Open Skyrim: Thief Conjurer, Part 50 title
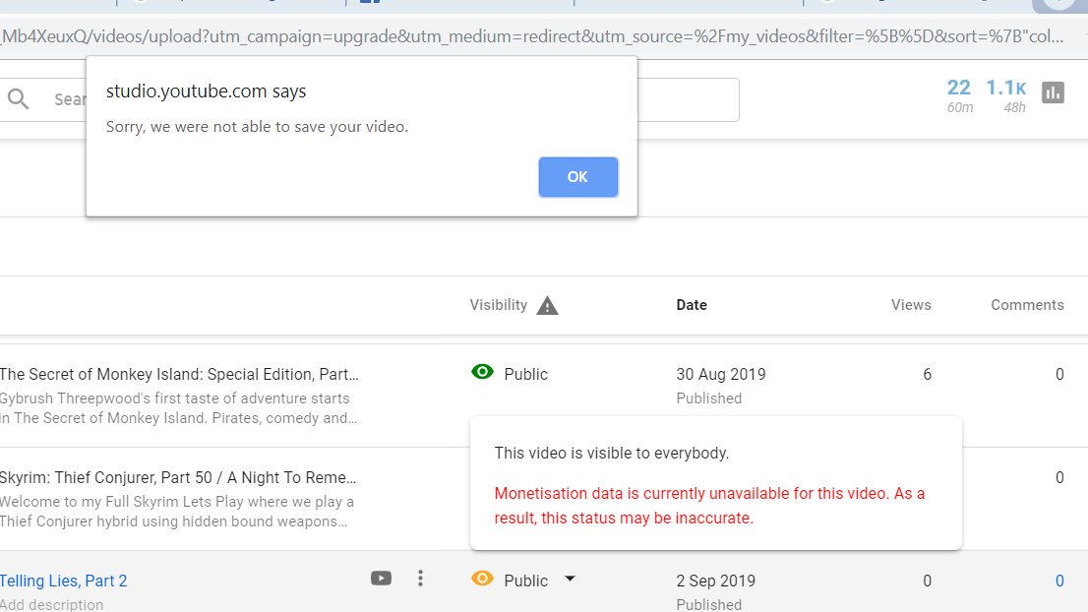 pos(178,477)
